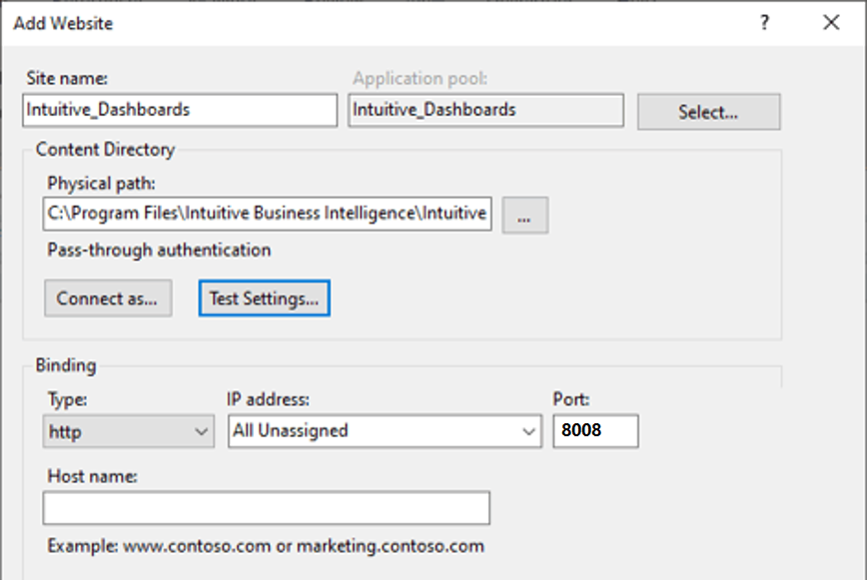This screenshot has height=580, width=867.
Task: Click the Binding group label
Action: pos(66,365)
